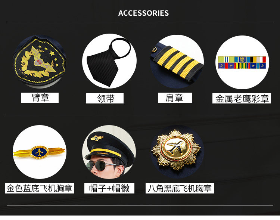
Task: Click the gold-striped epaulette image
Action: coord(177,62)
